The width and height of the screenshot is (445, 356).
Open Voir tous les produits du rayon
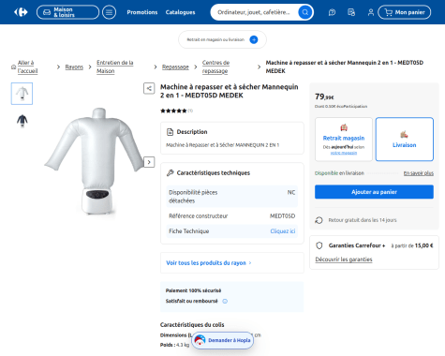coord(209,263)
